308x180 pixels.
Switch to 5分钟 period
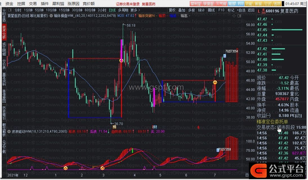[39, 10]
